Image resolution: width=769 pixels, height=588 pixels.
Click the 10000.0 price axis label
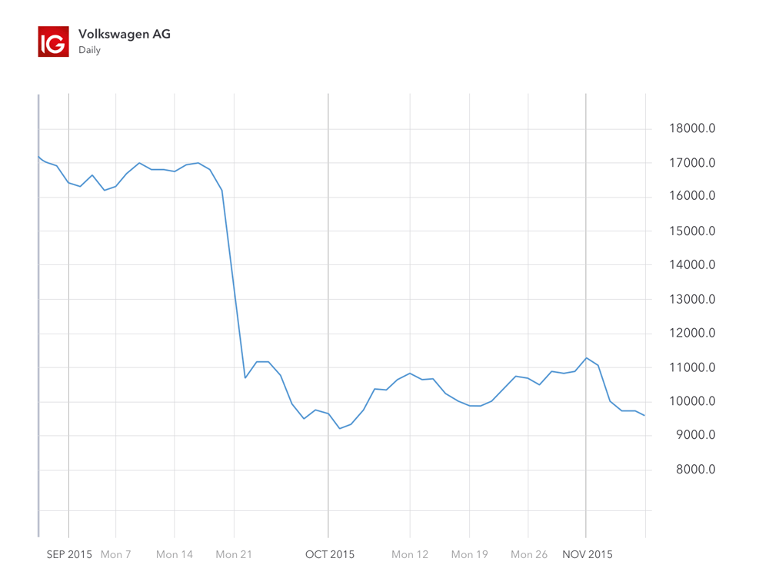693,400
